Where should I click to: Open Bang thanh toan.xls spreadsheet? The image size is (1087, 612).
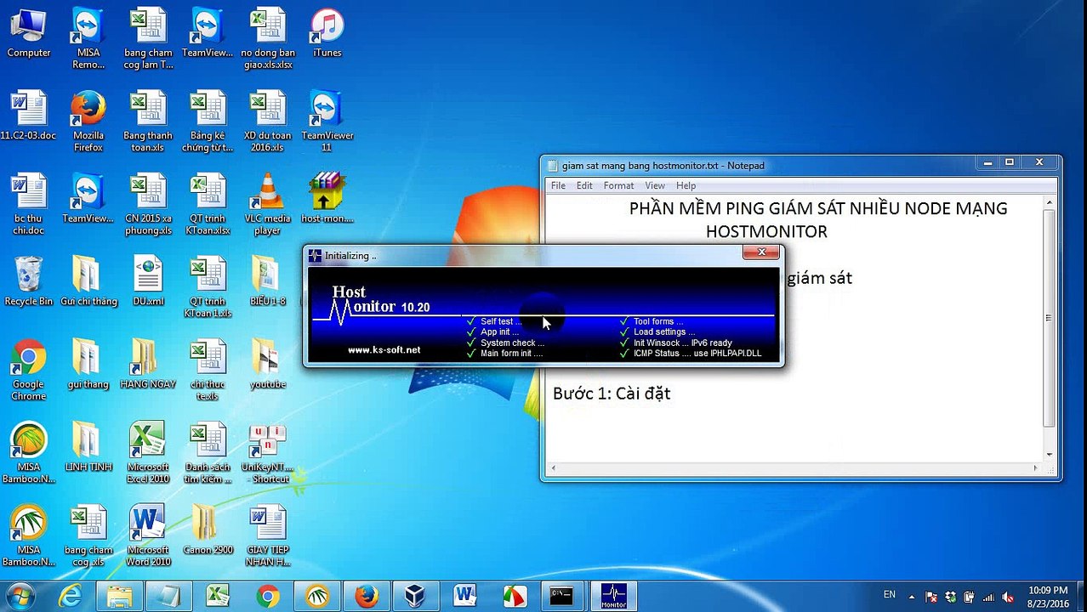click(148, 122)
